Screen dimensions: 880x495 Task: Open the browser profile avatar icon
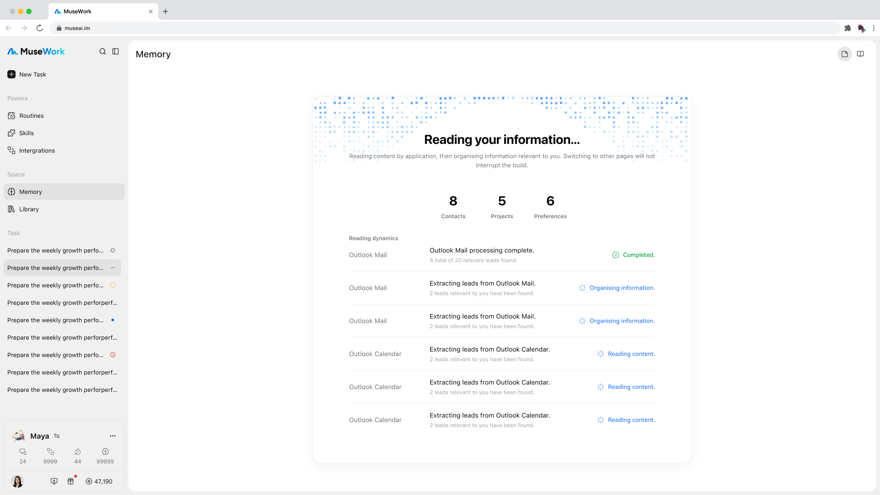point(861,28)
